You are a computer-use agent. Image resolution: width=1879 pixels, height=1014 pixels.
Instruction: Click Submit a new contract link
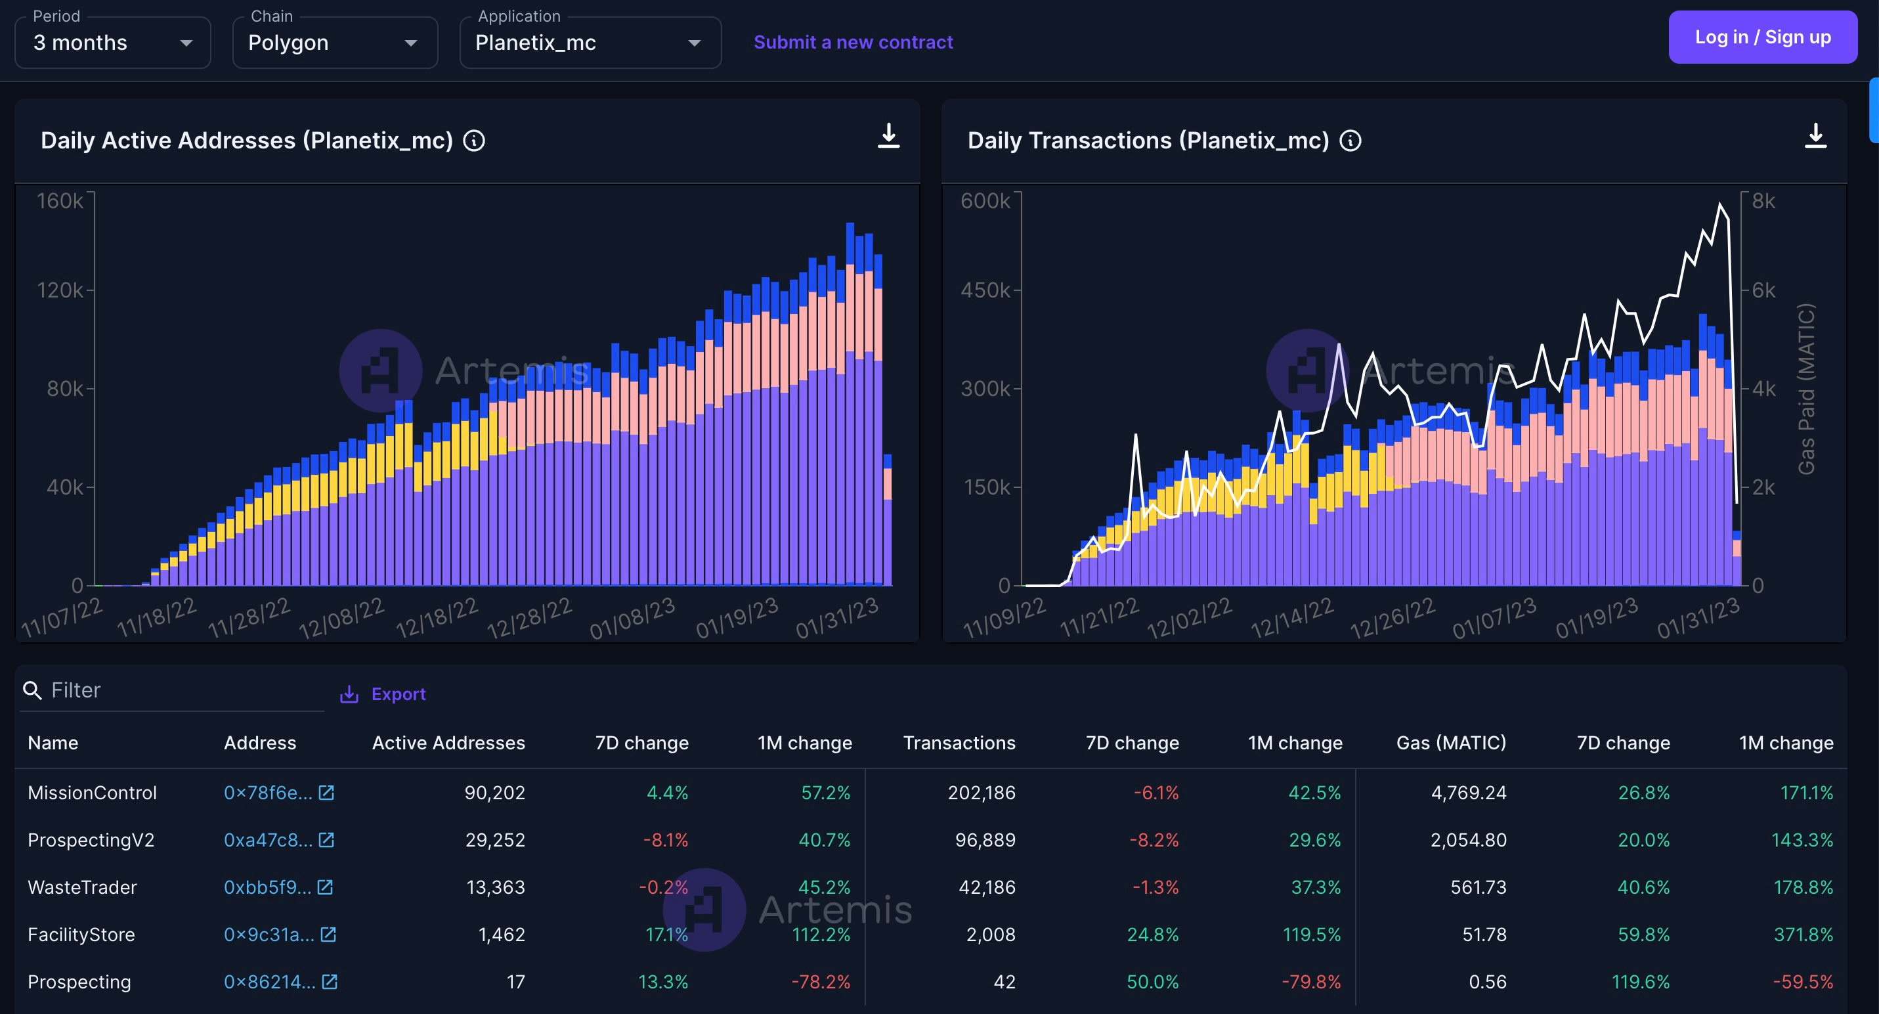coord(853,42)
